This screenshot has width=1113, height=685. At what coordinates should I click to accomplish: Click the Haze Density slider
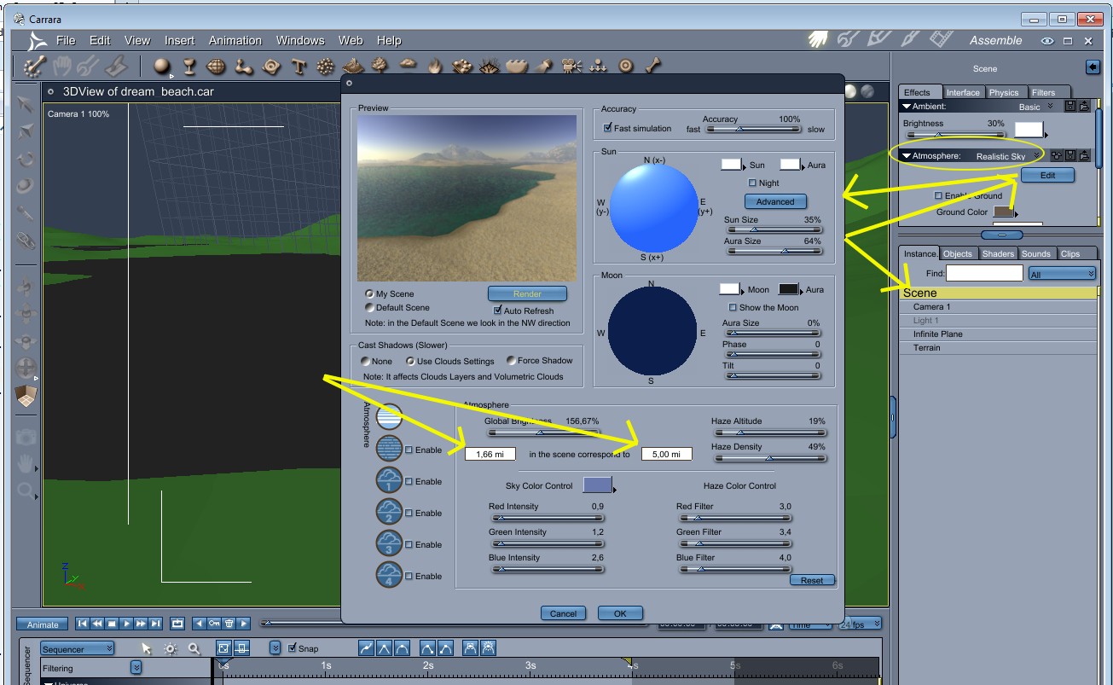click(x=770, y=458)
